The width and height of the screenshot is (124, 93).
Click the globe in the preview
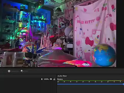coord(104,55)
